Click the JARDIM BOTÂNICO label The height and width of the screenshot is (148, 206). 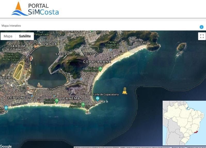click(x=18, y=48)
